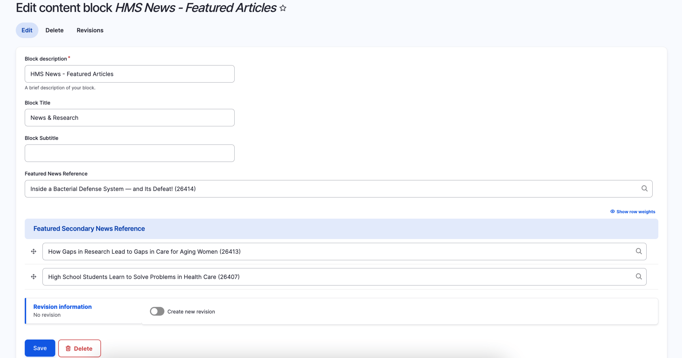Image resolution: width=682 pixels, height=358 pixels.
Task: Enable the Create new revision toggle
Action: [x=157, y=311]
